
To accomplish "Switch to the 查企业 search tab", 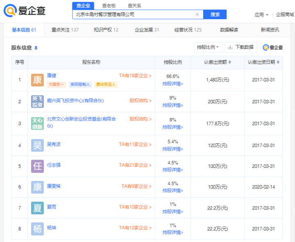I will [83, 6].
